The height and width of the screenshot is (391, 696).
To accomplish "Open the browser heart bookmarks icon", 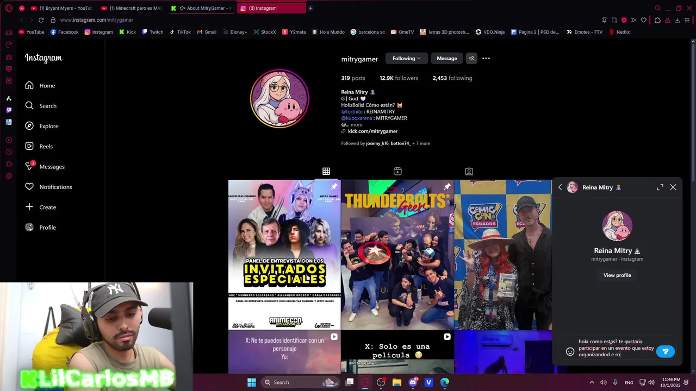I will (x=643, y=20).
